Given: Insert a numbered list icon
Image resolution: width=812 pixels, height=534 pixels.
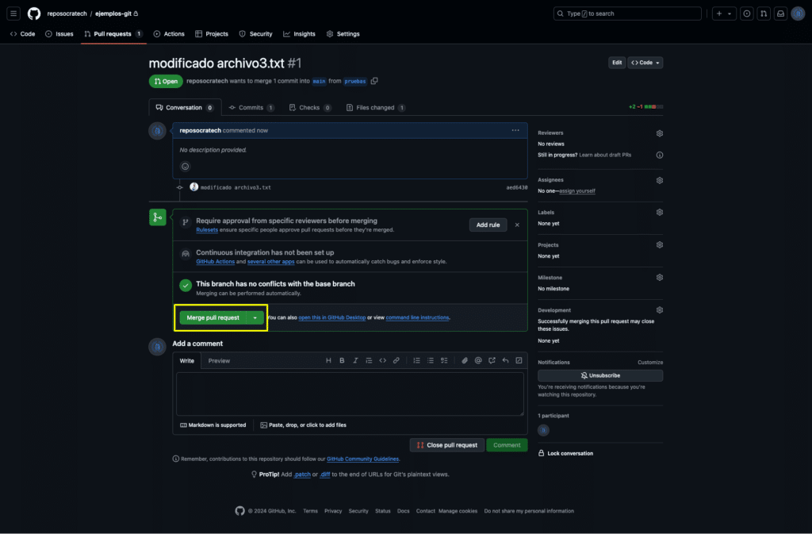Looking at the screenshot, I should [416, 360].
